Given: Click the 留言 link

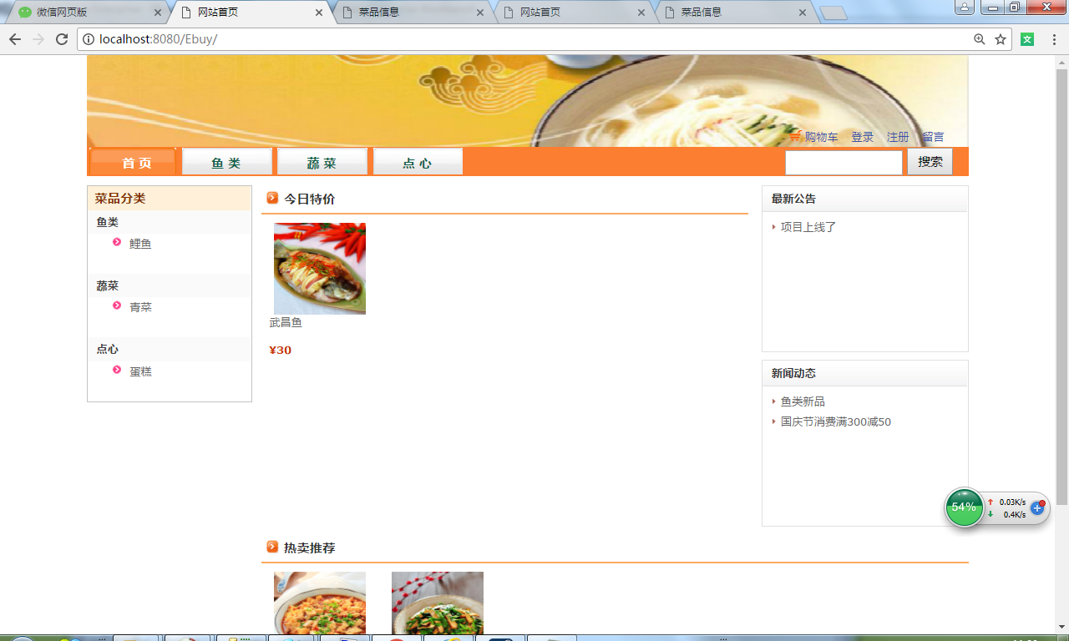Looking at the screenshot, I should pyautogui.click(x=934, y=137).
